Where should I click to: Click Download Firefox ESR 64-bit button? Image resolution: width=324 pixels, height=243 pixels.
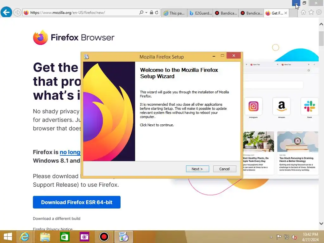tap(77, 202)
